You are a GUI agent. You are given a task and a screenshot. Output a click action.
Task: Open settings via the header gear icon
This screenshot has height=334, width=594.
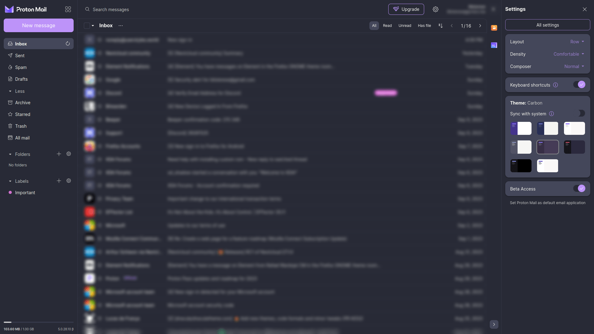coord(436,9)
